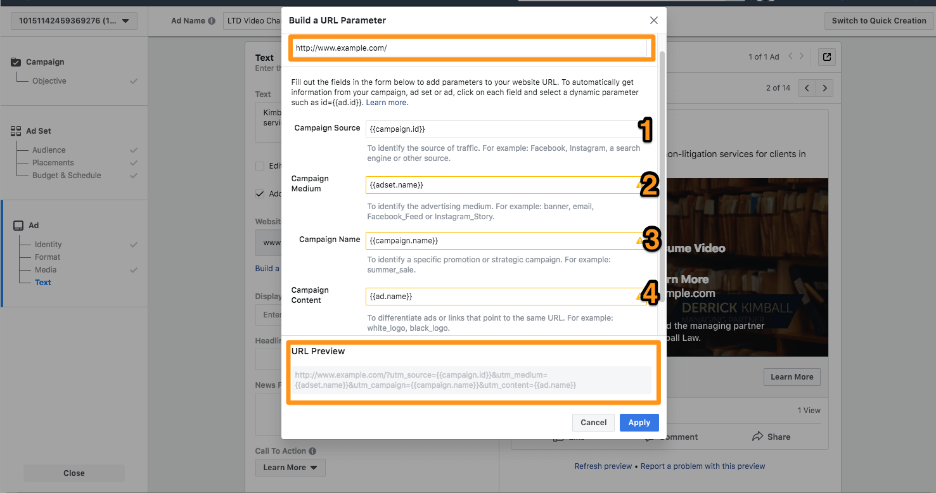936x493 pixels.
Task: Go to Audience under Ad Set
Action: 49,150
